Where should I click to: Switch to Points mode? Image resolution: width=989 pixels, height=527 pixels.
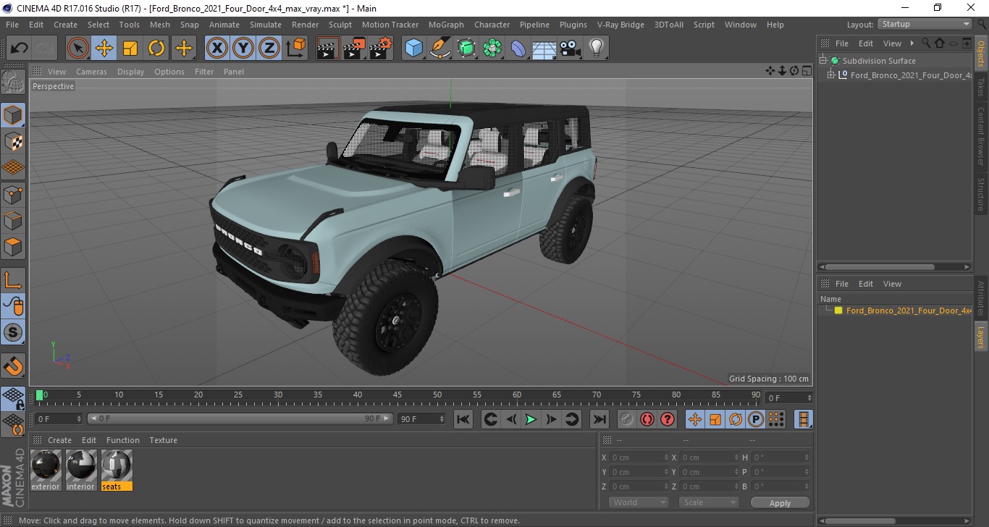coord(13,195)
